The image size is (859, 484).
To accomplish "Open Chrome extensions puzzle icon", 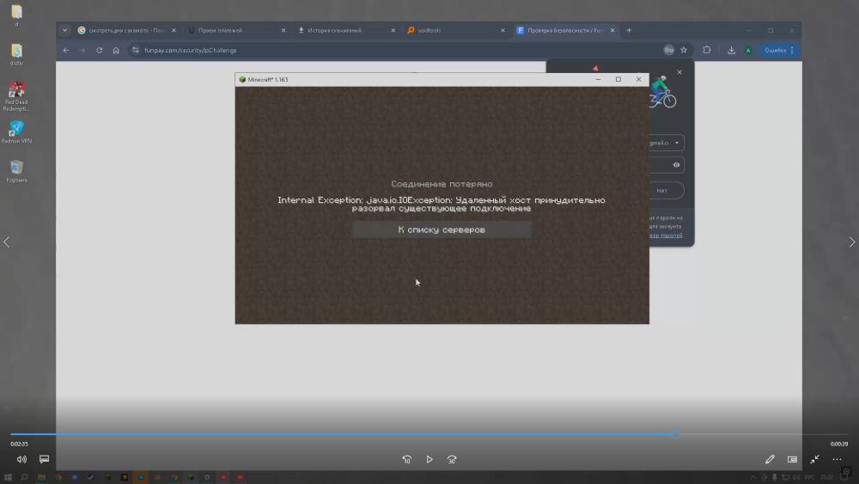I will pyautogui.click(x=707, y=50).
